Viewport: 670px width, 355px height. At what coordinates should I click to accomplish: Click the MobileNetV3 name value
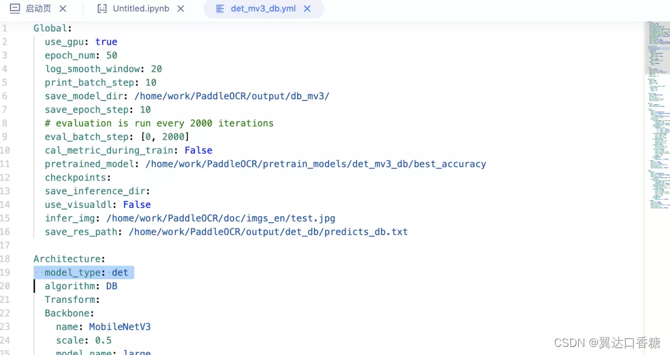120,327
